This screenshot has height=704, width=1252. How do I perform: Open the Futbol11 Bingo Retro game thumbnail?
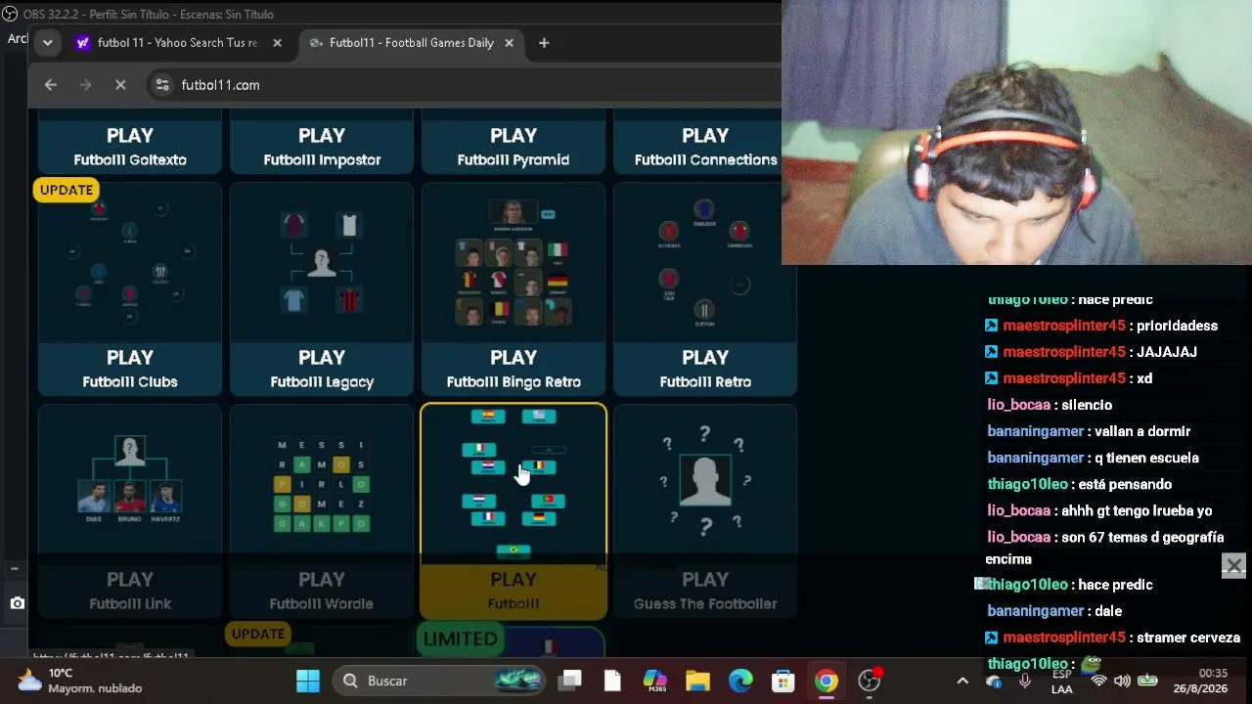point(514,262)
